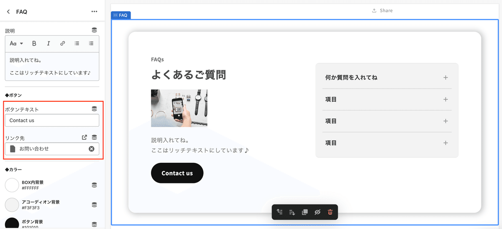Image resolution: width=502 pixels, height=229 pixels.
Task: Move the FAQ section up
Action: (279, 212)
